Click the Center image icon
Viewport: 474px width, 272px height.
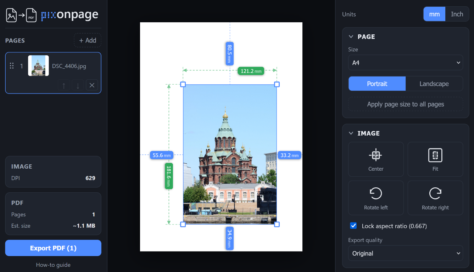(x=376, y=155)
